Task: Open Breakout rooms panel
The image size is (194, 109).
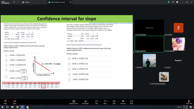Action: [74, 102]
